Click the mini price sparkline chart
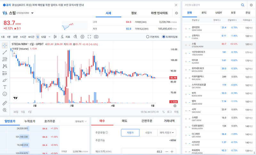Viewport: 256px width, 155px height. [75, 26]
